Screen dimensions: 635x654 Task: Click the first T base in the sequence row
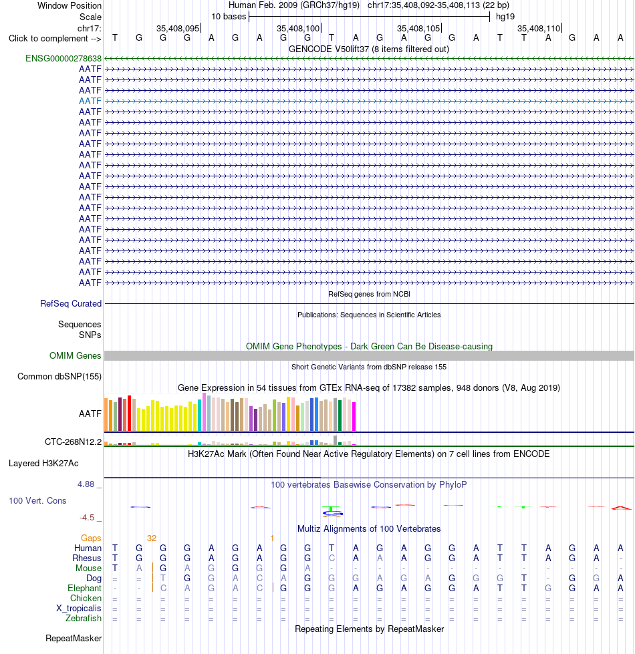pos(115,38)
